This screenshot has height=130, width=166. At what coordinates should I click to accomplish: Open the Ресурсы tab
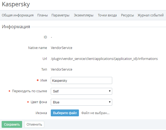127,15
